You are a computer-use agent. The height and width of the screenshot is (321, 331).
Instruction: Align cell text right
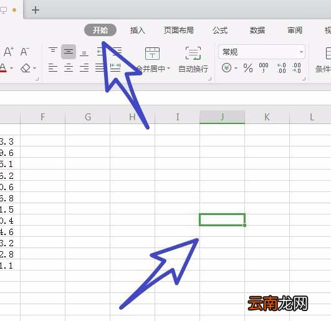84,68
